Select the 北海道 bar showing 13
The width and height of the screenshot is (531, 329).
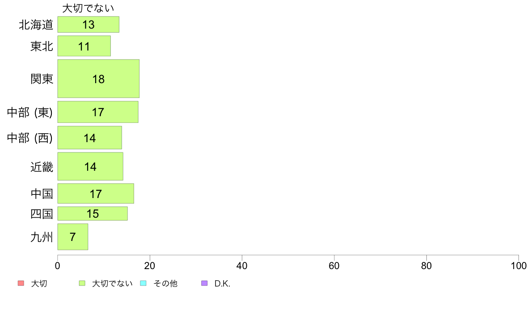coord(88,25)
